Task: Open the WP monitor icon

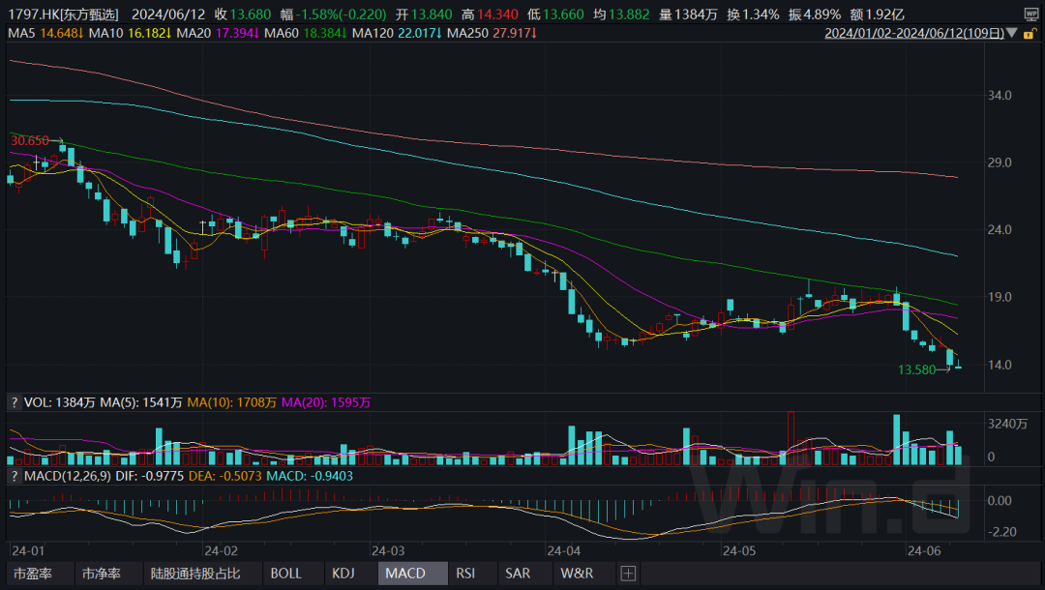Action: coord(1030,15)
